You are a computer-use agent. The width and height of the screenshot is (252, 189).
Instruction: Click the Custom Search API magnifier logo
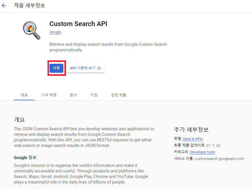click(x=31, y=30)
